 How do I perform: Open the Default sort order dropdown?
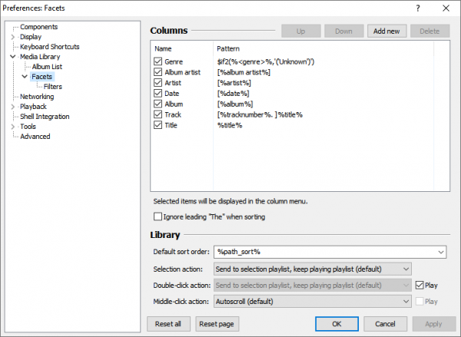tap(439, 252)
